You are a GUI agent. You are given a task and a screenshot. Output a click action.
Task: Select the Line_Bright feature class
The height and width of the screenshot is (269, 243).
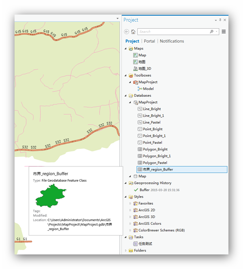[x=152, y=109]
